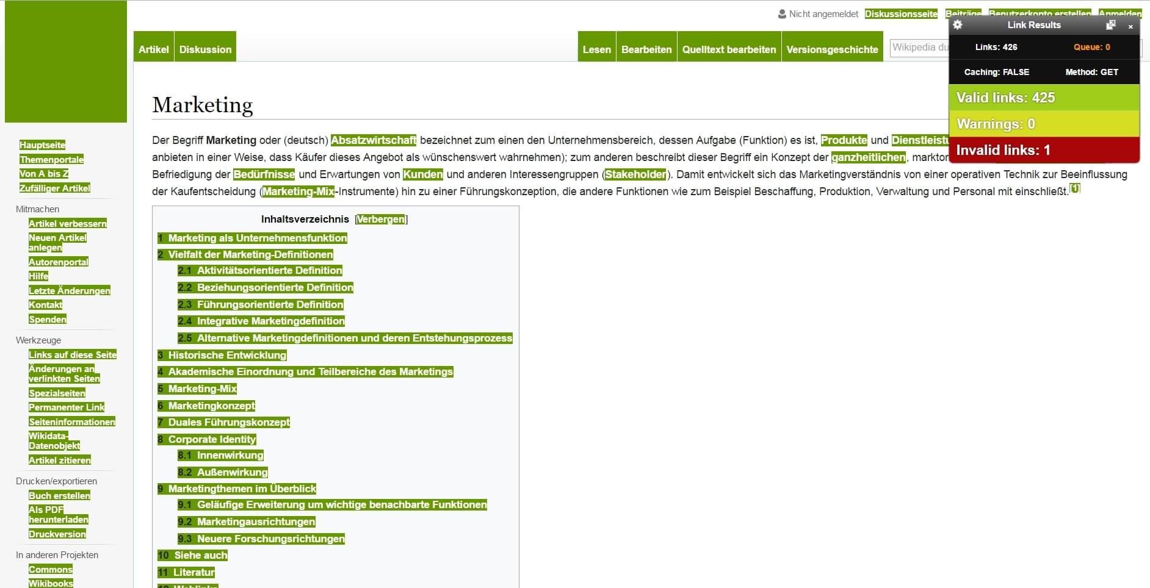
Task: Click the Spenden link
Action: click(48, 320)
